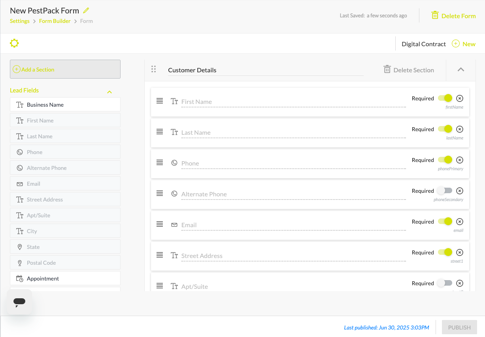Remove the Phone field with X icon
This screenshot has height=337, width=485.
tap(460, 160)
